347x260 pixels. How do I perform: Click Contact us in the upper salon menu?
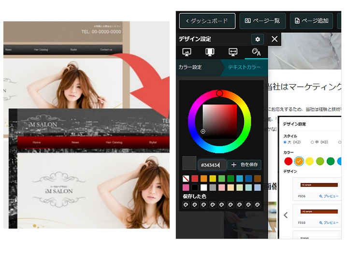click(106, 50)
